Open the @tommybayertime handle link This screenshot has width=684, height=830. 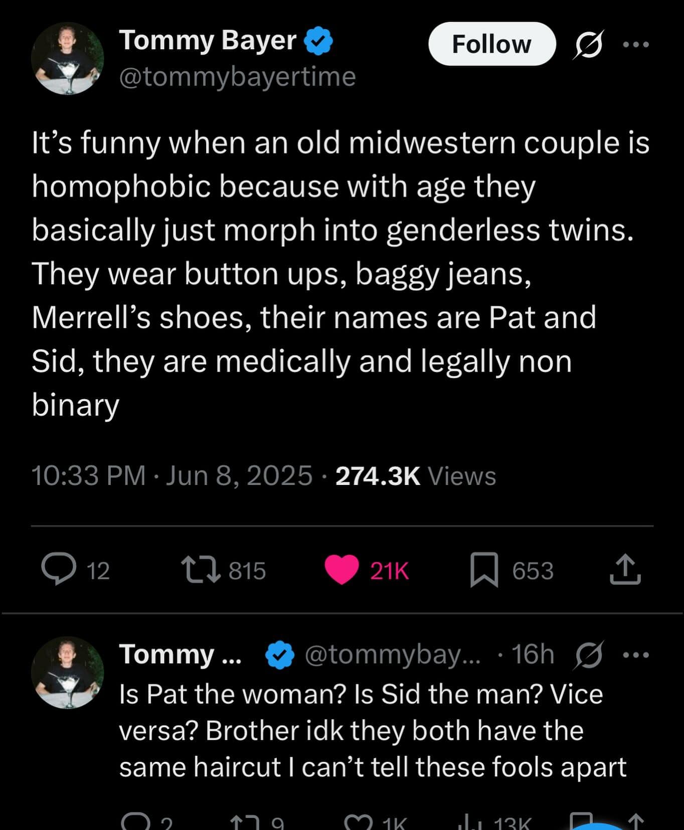tap(237, 77)
